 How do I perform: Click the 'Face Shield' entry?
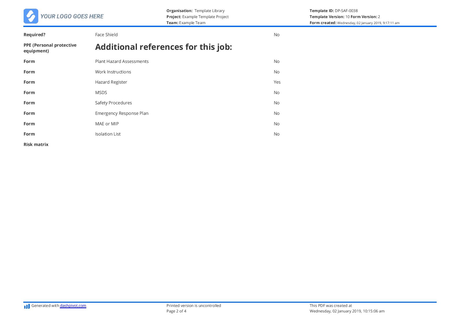106,35
